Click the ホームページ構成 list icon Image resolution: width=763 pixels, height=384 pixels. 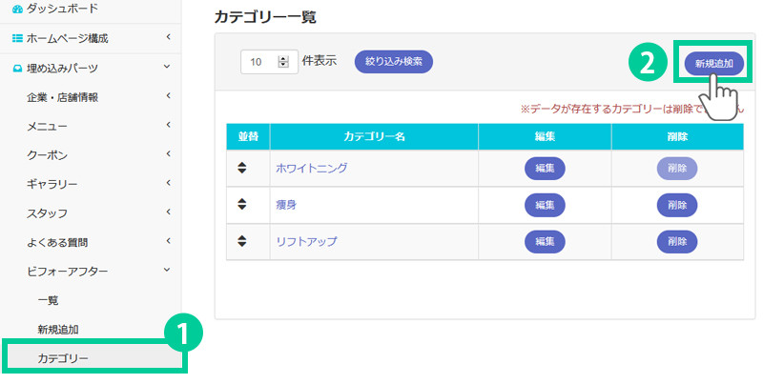pyautogui.click(x=17, y=38)
